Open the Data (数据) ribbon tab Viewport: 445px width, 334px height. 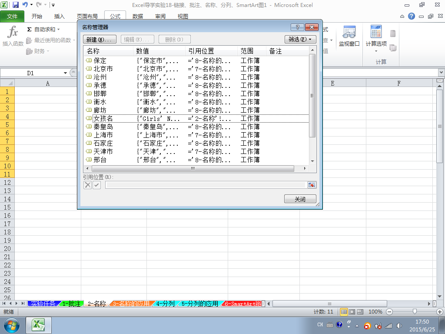[x=138, y=16]
